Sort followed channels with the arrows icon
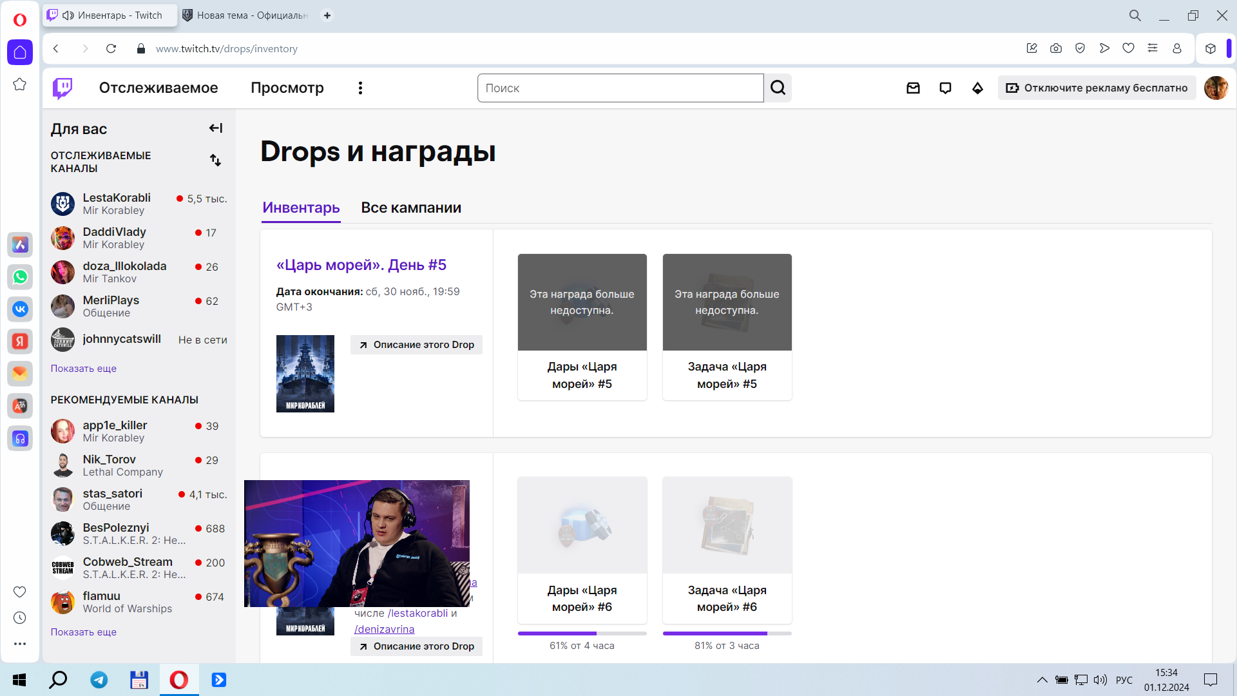 click(216, 160)
